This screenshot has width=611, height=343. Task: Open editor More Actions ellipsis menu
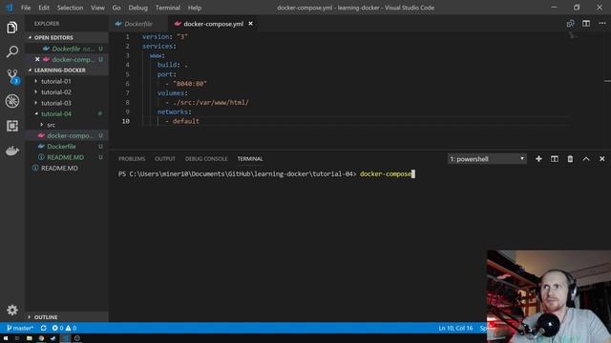pos(602,24)
